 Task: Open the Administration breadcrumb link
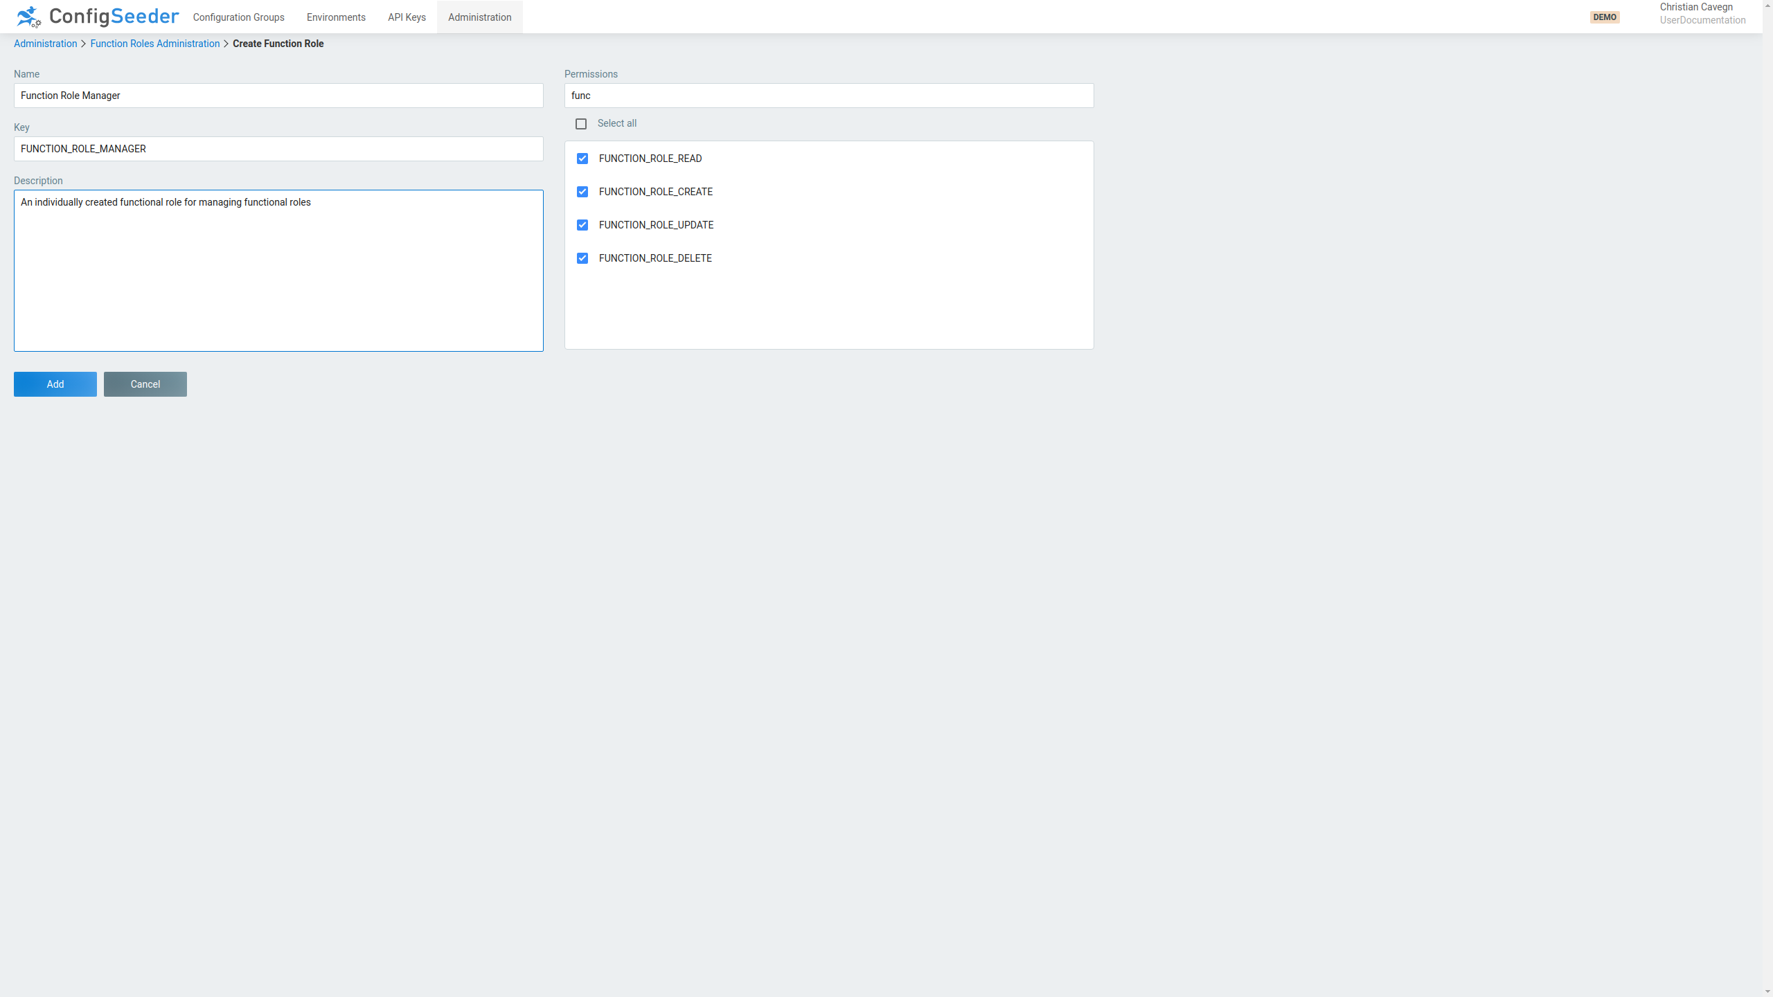pyautogui.click(x=45, y=44)
